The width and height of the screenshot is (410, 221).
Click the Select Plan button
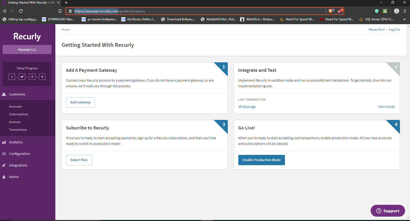(79, 160)
